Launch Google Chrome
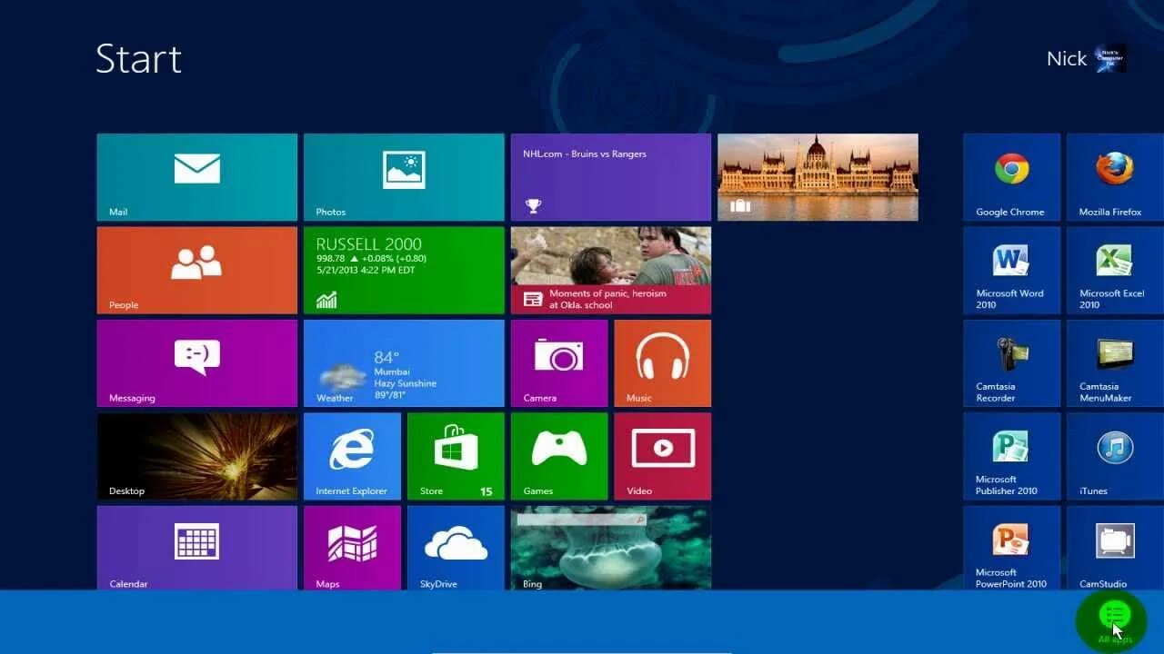Image resolution: width=1164 pixels, height=654 pixels. point(1011,177)
